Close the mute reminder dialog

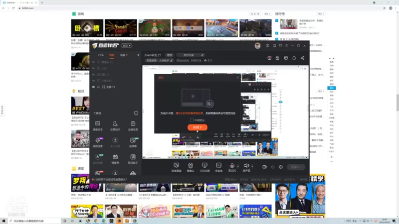[x=238, y=77]
